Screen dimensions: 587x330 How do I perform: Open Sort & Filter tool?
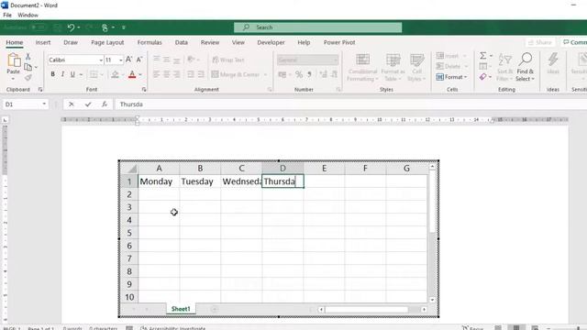(504, 67)
